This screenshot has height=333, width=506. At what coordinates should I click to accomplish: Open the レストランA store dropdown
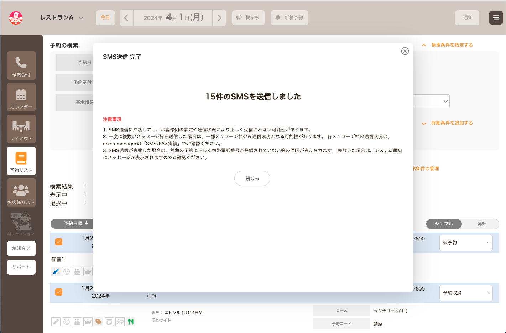(x=62, y=17)
